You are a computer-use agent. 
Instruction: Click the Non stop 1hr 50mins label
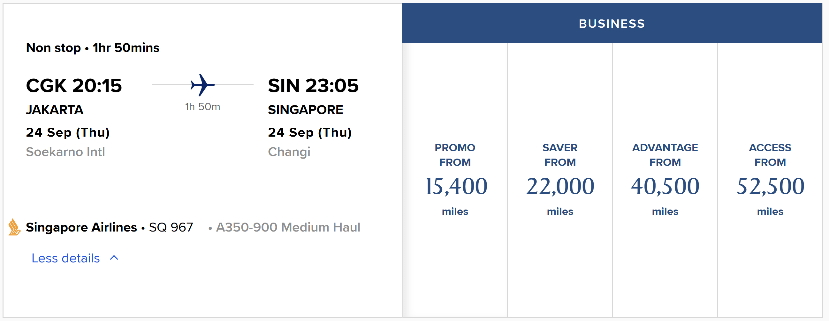(93, 48)
